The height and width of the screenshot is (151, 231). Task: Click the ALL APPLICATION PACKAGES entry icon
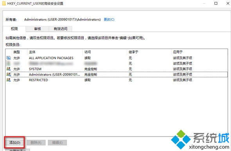[9, 58]
